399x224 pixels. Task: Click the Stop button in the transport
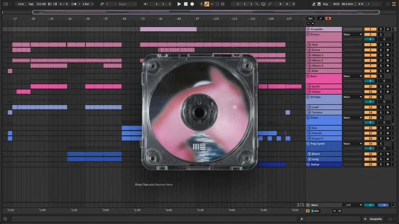pyautogui.click(x=185, y=4)
